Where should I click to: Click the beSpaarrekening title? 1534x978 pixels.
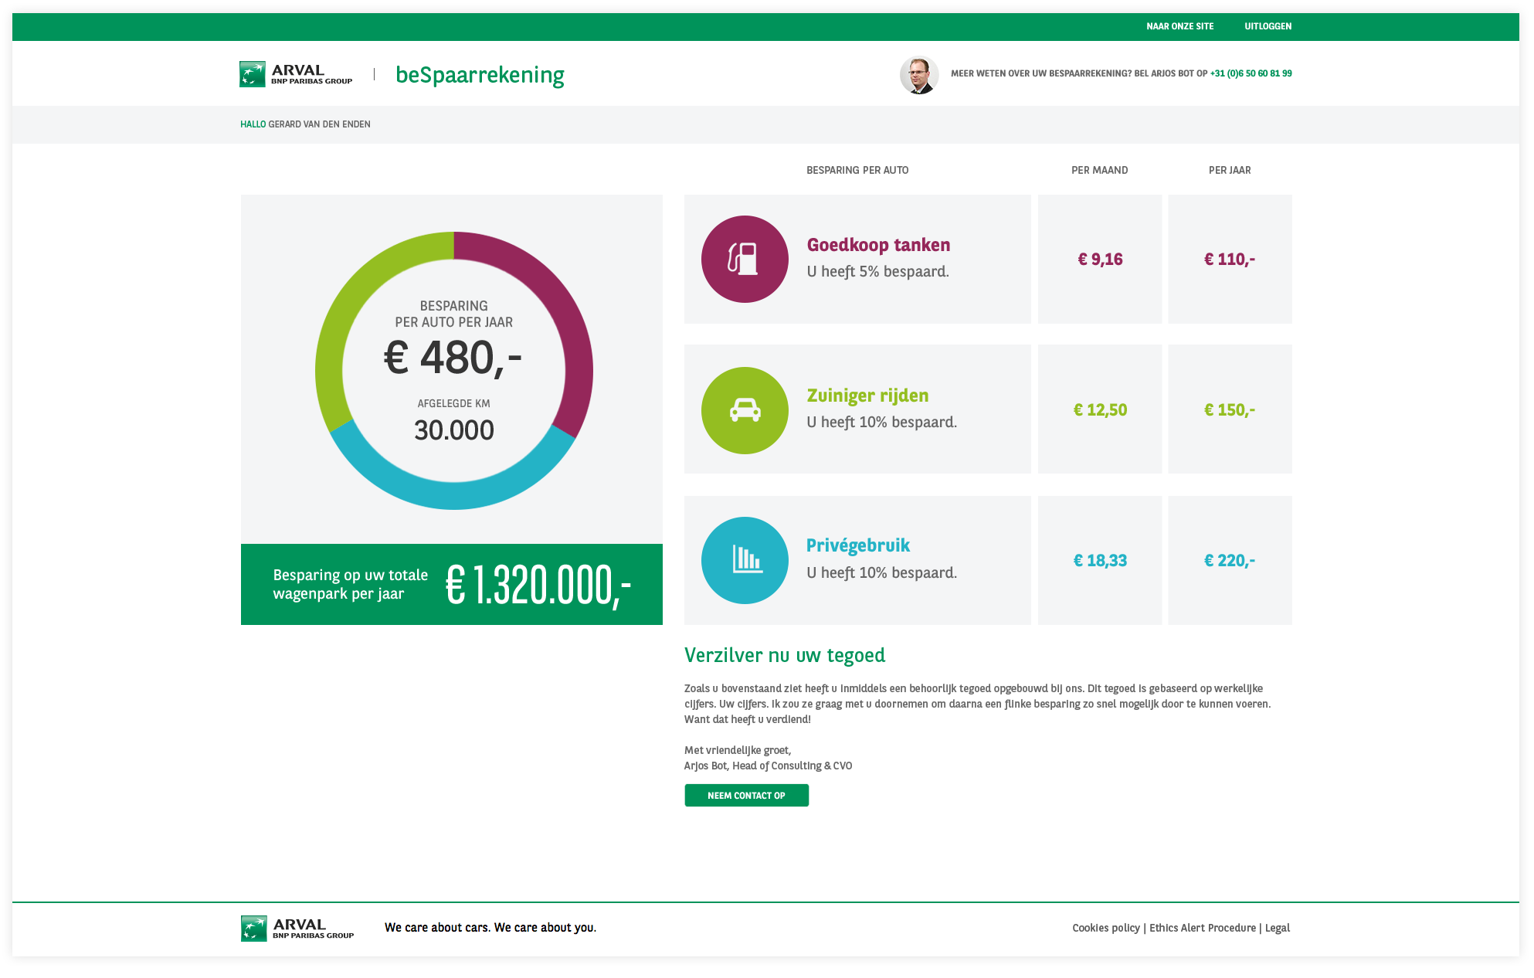pyautogui.click(x=480, y=75)
